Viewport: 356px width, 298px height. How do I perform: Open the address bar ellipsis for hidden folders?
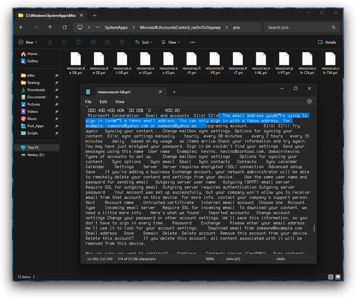pyautogui.click(x=98, y=27)
